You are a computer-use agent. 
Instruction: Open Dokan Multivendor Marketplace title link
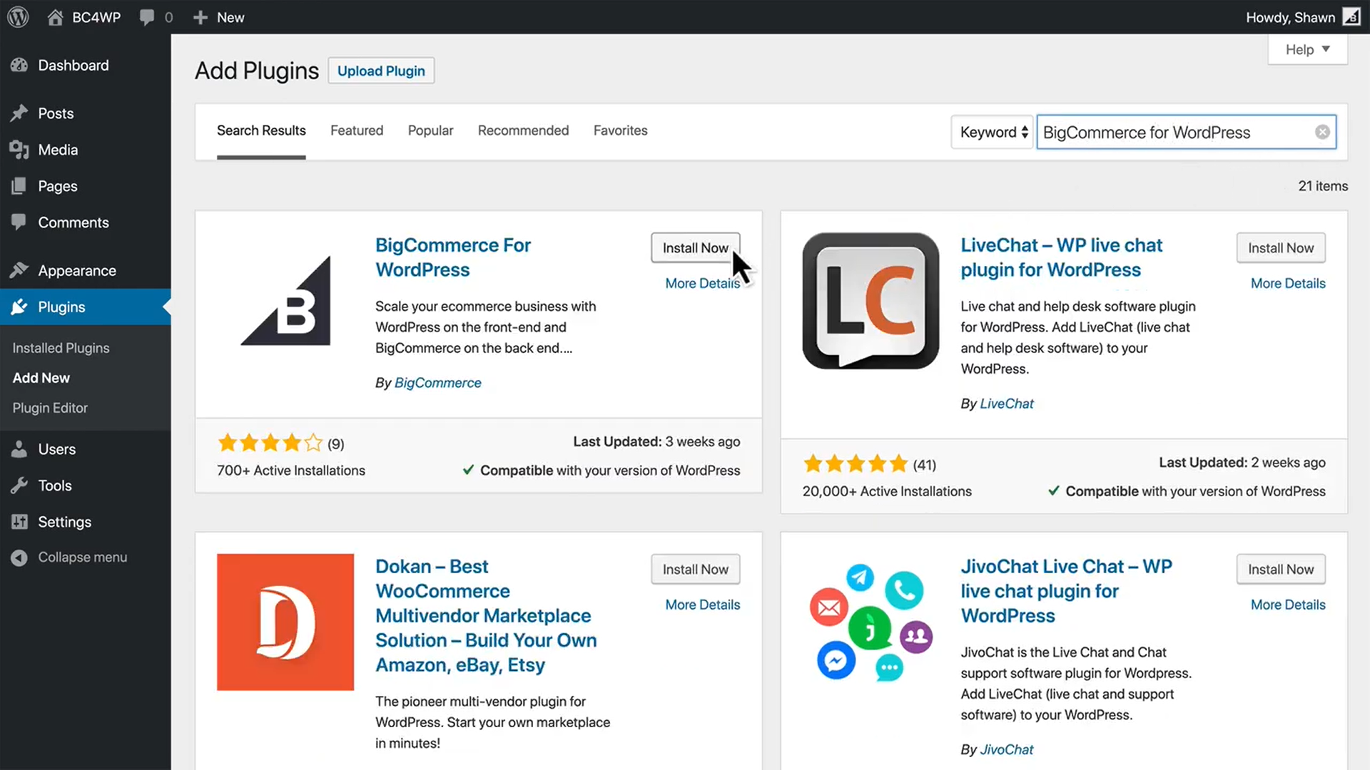pyautogui.click(x=486, y=615)
